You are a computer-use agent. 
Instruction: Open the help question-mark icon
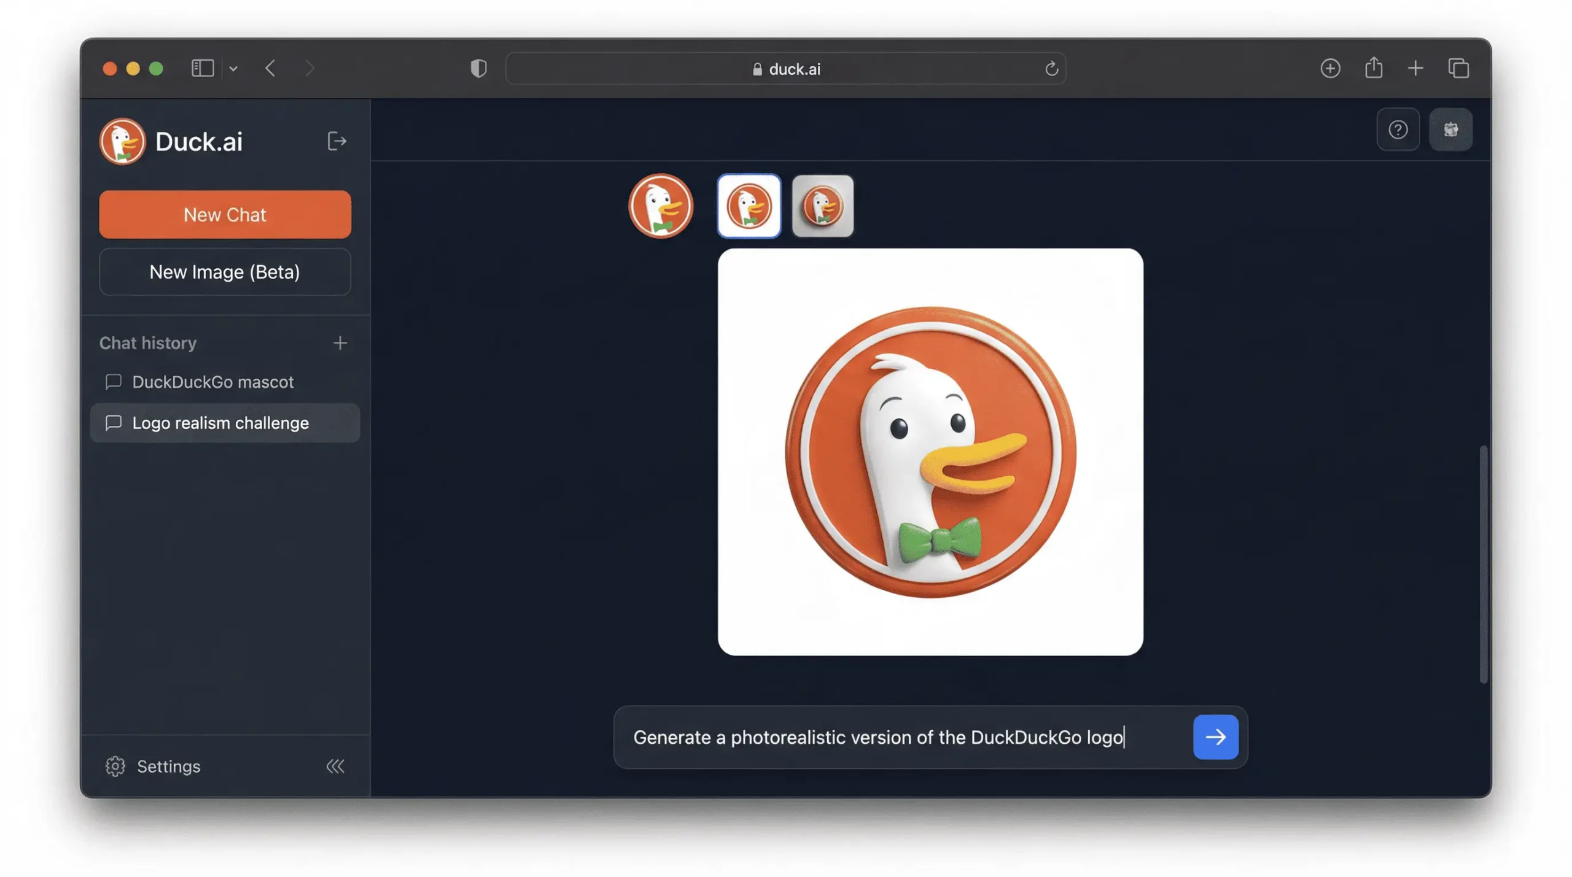(1398, 129)
